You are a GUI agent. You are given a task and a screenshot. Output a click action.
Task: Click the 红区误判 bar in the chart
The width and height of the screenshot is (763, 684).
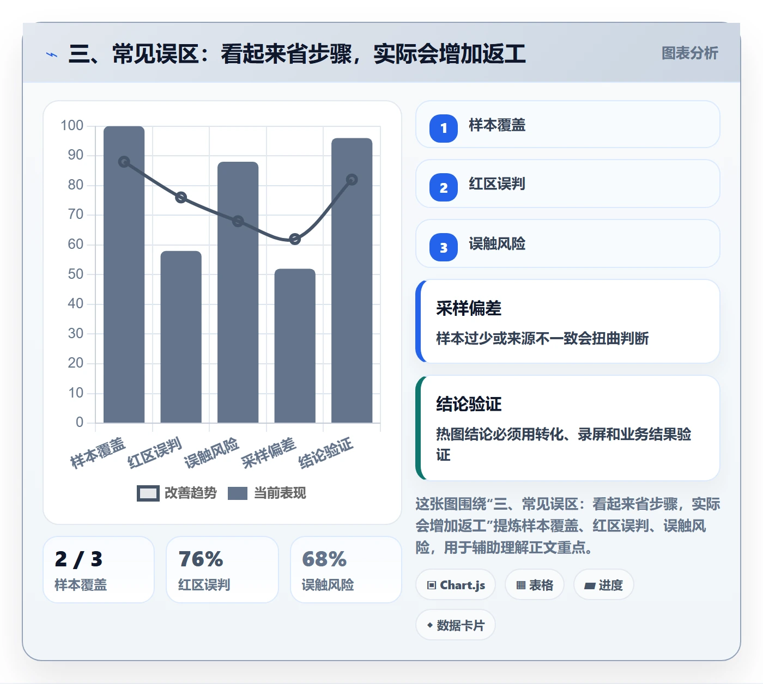point(181,337)
